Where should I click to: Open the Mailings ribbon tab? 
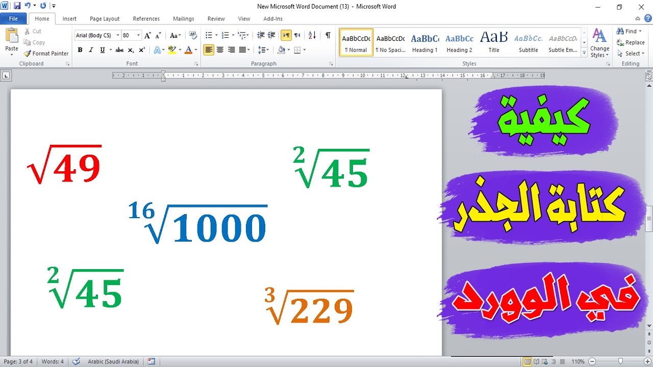tap(183, 18)
